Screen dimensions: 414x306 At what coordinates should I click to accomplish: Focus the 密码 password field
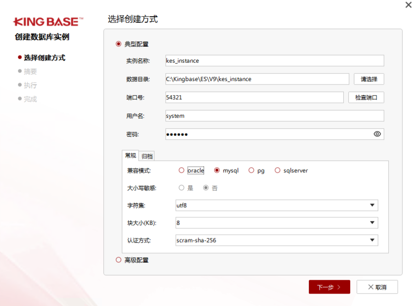point(275,134)
